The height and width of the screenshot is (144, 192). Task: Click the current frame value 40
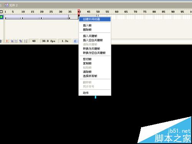tap(34, 41)
